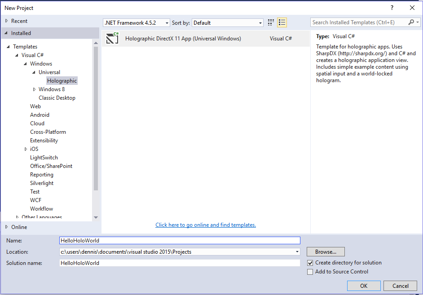Select Holographic DirectX 11 App template

point(206,38)
